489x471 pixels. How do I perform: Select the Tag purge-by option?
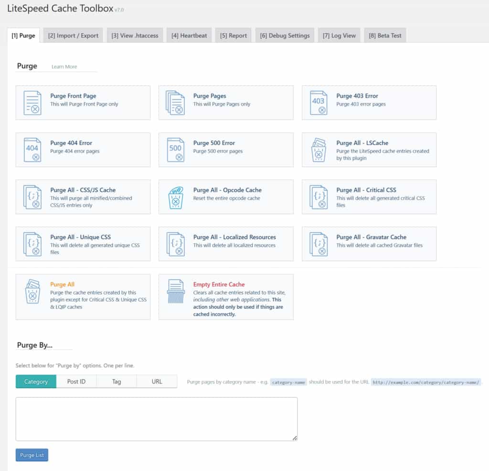pos(117,381)
